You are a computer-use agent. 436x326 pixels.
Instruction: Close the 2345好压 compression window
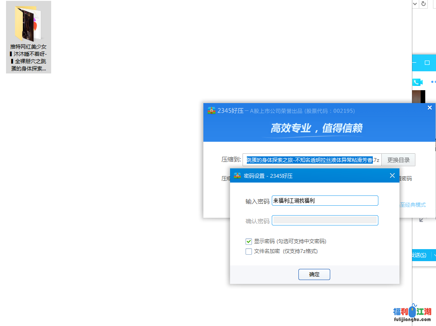pyautogui.click(x=430, y=108)
